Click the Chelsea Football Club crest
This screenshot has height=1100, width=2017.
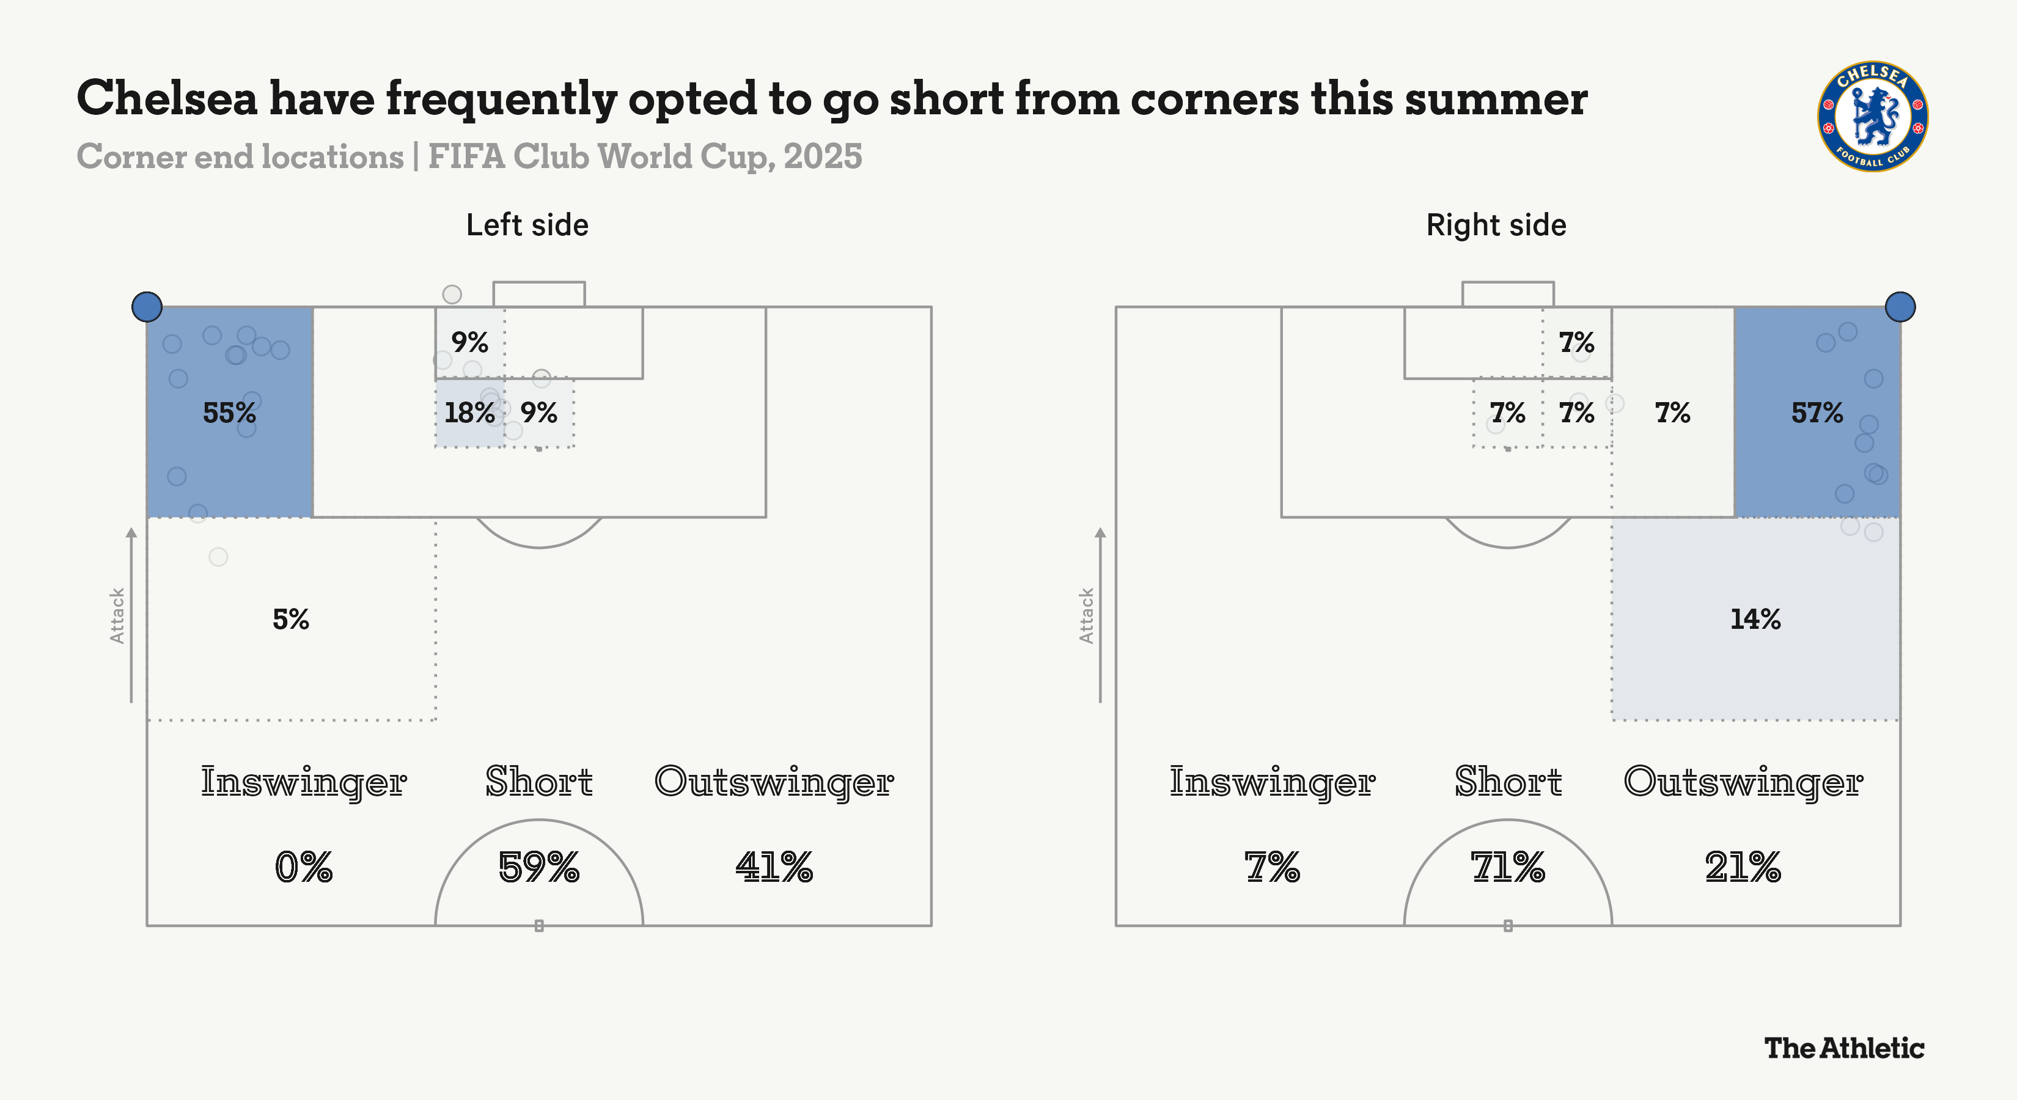click(1872, 117)
